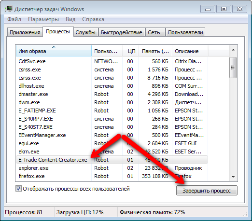252x221 pixels.
Task: Click the Task Manager title bar icon
Action: click(x=8, y=9)
